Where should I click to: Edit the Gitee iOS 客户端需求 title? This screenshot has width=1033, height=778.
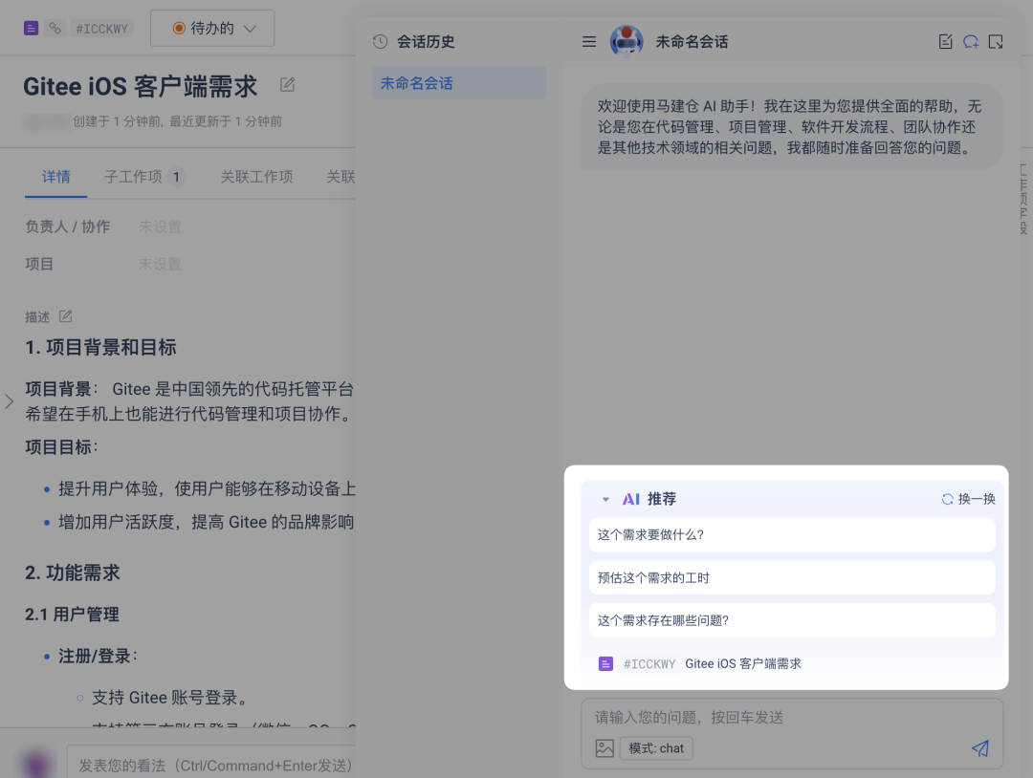point(287,85)
